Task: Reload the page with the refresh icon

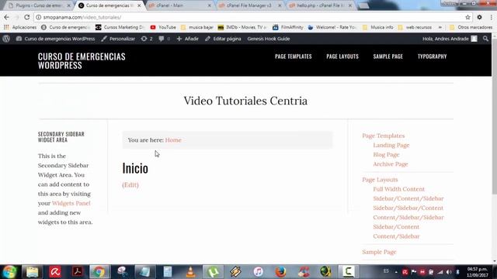Action: tap(27, 17)
